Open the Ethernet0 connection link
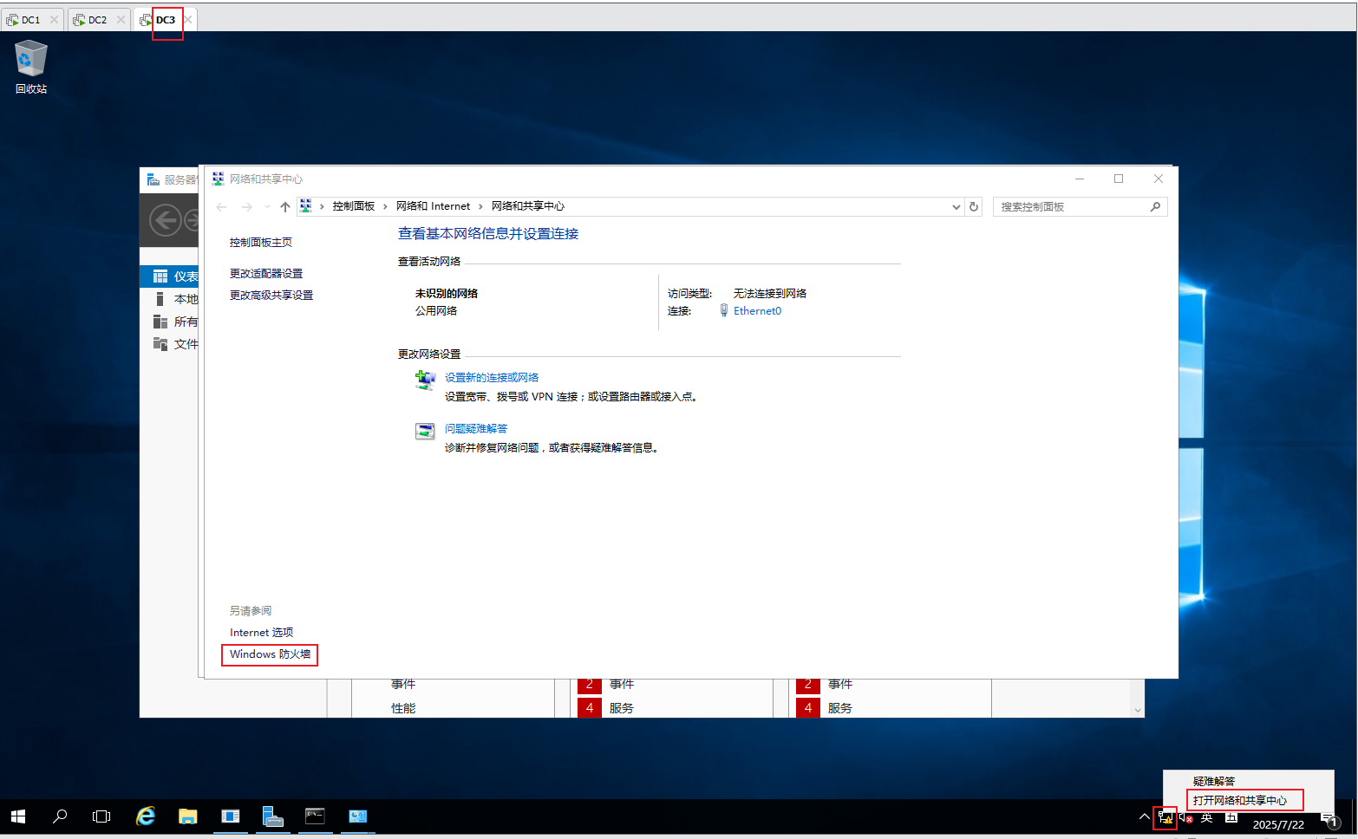This screenshot has width=1358, height=839. click(757, 311)
